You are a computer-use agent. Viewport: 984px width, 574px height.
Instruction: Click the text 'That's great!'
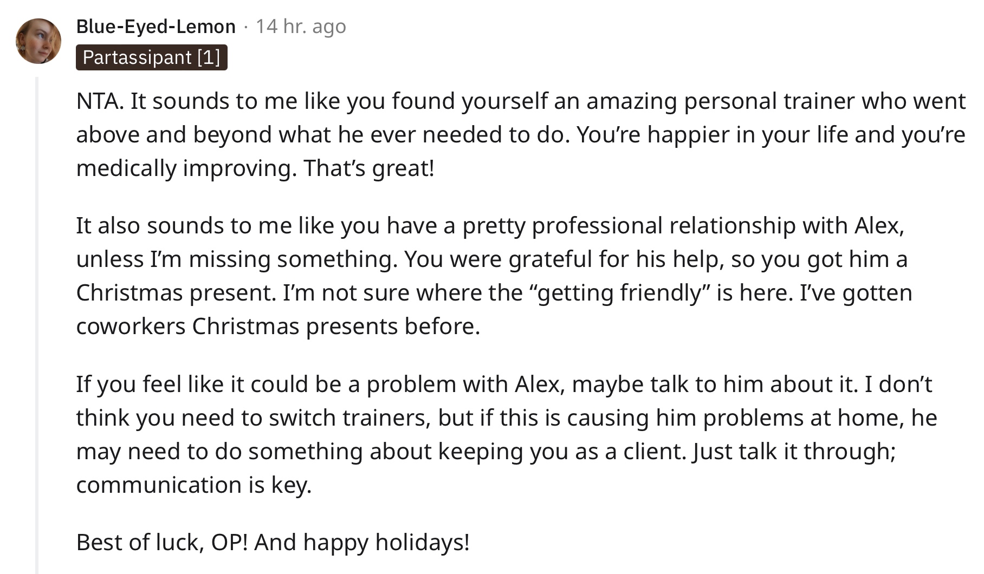[x=368, y=168]
